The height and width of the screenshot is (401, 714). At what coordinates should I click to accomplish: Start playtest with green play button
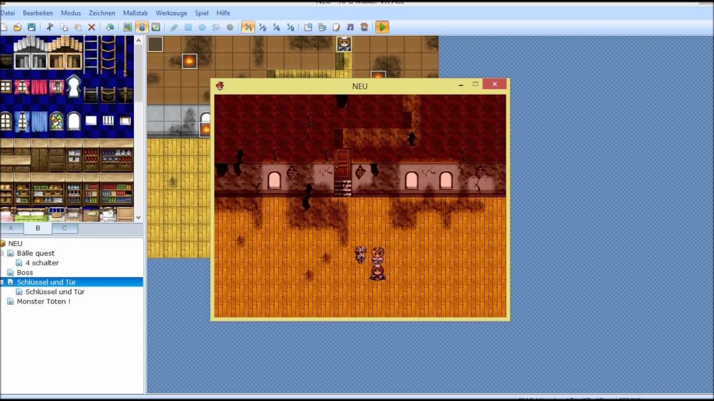point(382,27)
